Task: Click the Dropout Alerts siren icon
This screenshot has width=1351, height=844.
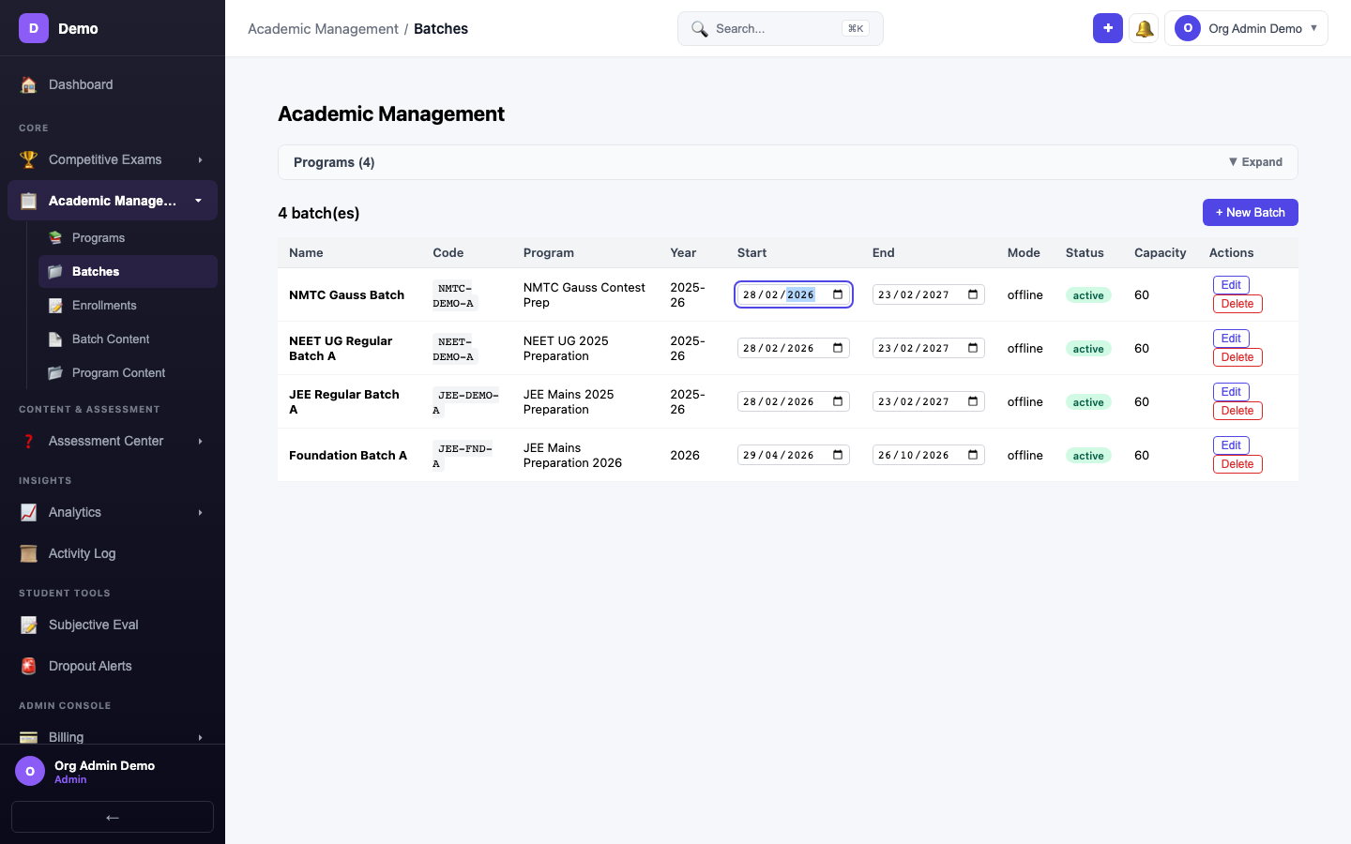Action: (x=29, y=666)
